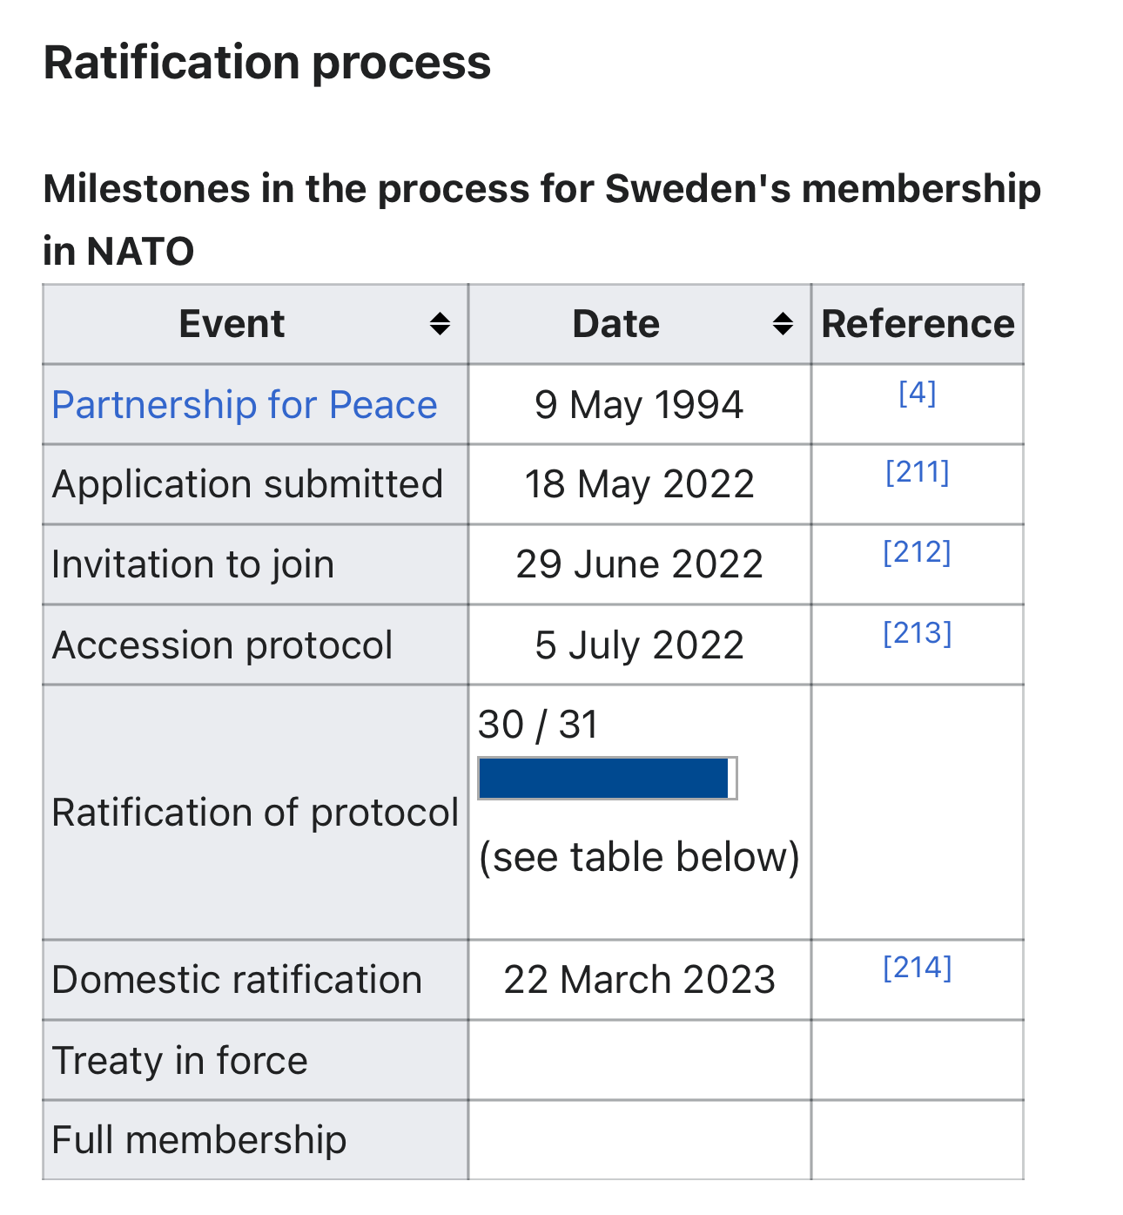The width and height of the screenshot is (1123, 1215).
Task: Click the Date column header label
Action: [615, 324]
